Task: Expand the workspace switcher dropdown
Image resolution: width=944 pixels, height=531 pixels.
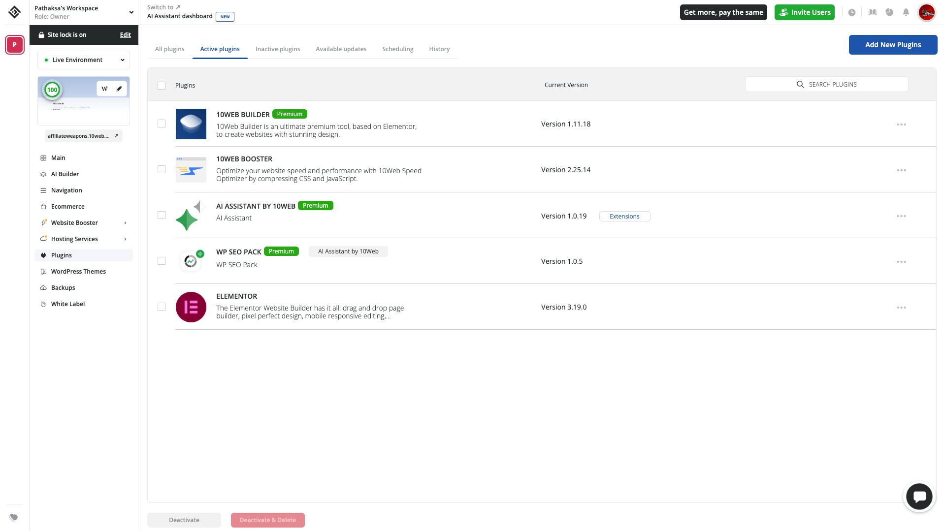Action: tap(131, 12)
